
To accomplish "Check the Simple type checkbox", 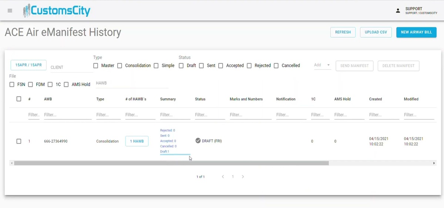I will [156, 65].
